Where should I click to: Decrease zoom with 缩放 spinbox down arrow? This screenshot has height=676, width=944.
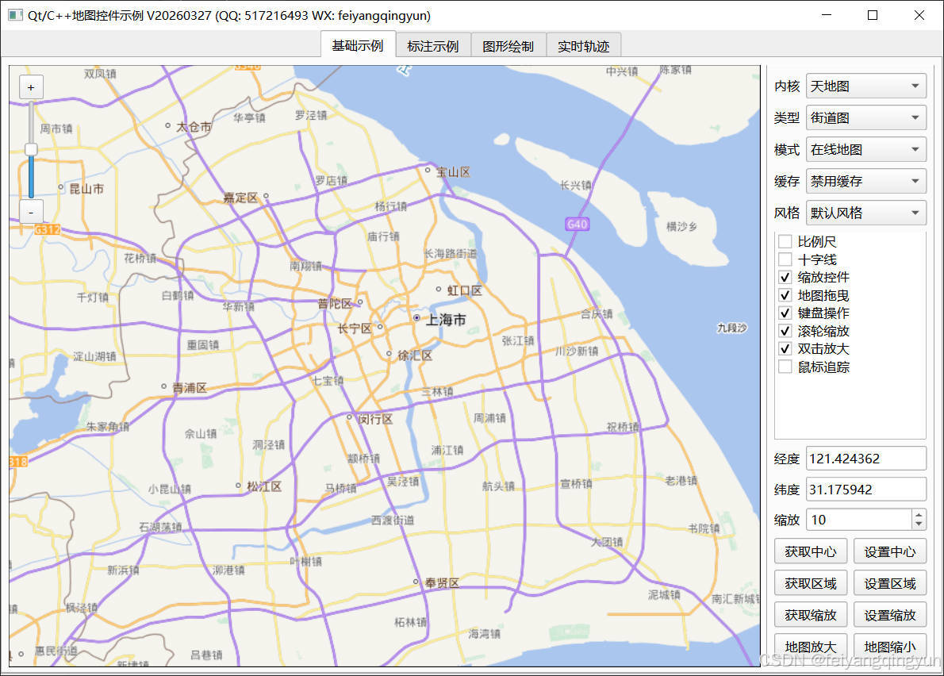tap(919, 525)
